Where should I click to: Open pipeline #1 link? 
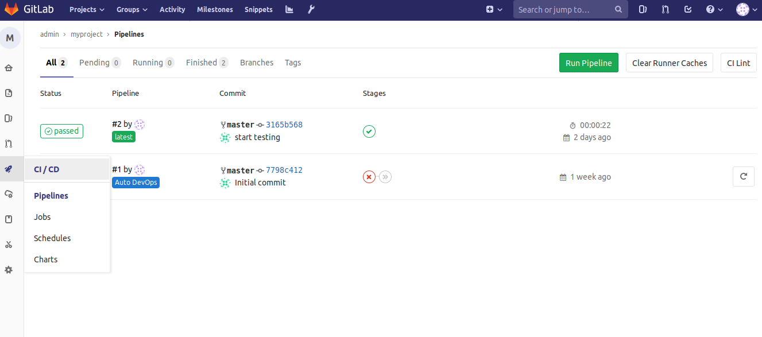pos(117,169)
